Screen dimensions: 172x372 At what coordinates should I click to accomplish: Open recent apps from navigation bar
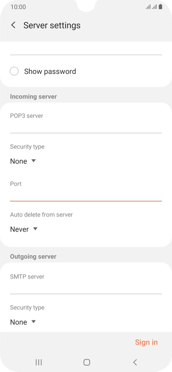click(x=39, y=362)
